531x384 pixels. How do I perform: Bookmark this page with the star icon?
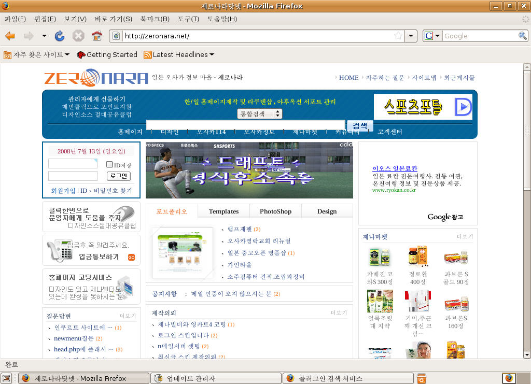click(x=398, y=36)
